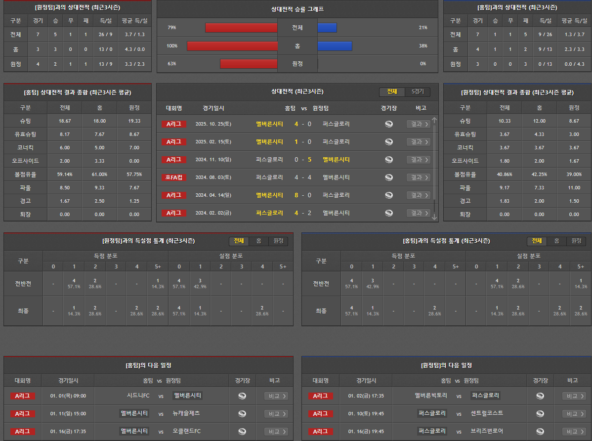Expand 결과 for the 2024. 08. 03 호FA컵 match
The height and width of the screenshot is (441, 592).
418,177
